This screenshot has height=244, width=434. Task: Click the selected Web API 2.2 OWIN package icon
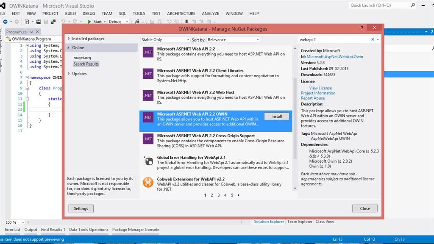coord(148,117)
